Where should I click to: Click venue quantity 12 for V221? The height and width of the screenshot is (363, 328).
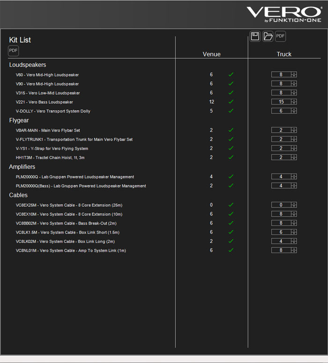(x=211, y=102)
